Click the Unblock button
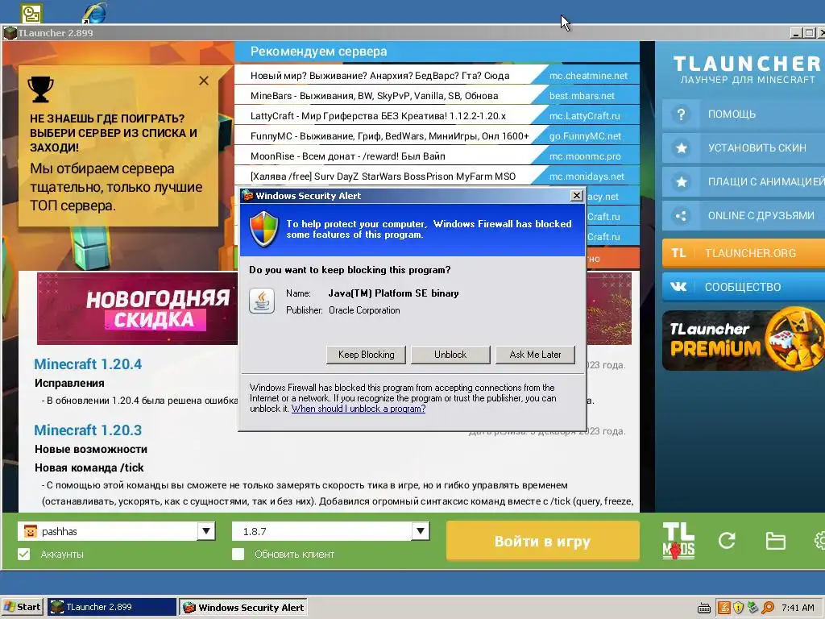 (450, 355)
